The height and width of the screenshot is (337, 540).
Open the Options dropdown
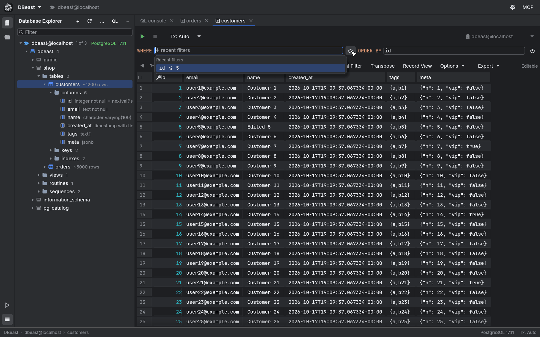(x=452, y=66)
